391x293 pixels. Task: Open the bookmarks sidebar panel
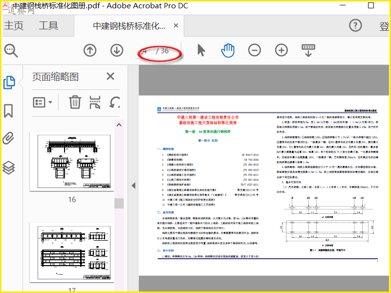[x=8, y=111]
